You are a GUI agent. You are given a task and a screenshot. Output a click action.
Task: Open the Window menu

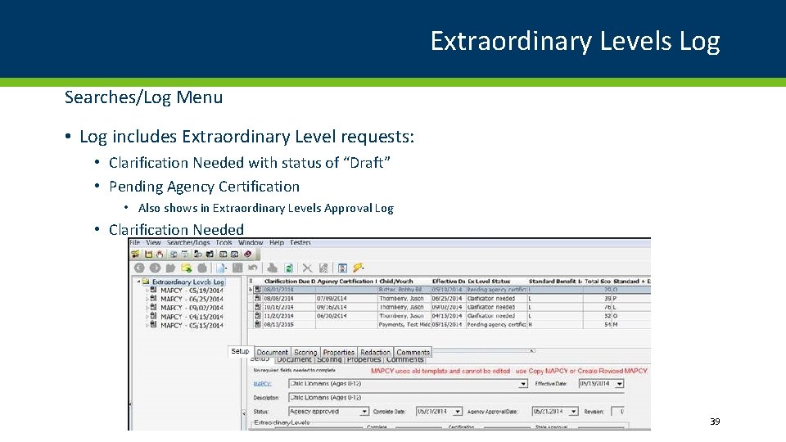pyautogui.click(x=251, y=242)
